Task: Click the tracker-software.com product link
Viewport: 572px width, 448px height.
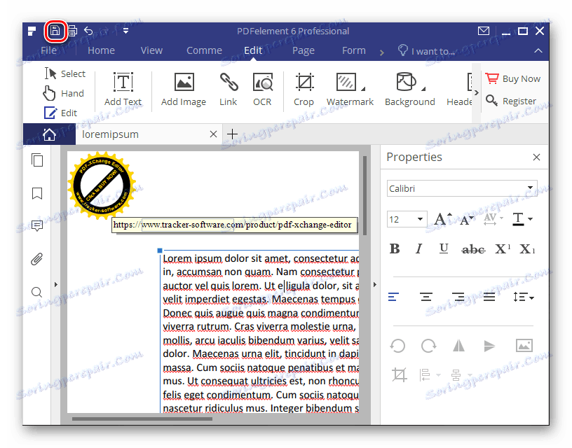Action: [x=235, y=225]
